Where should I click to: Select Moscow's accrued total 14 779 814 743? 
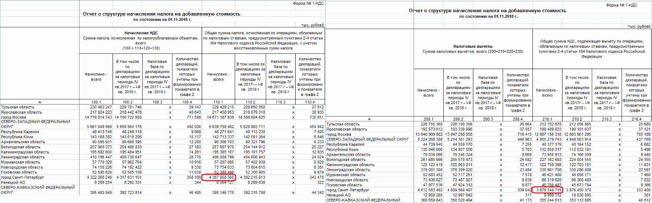tap(95, 118)
